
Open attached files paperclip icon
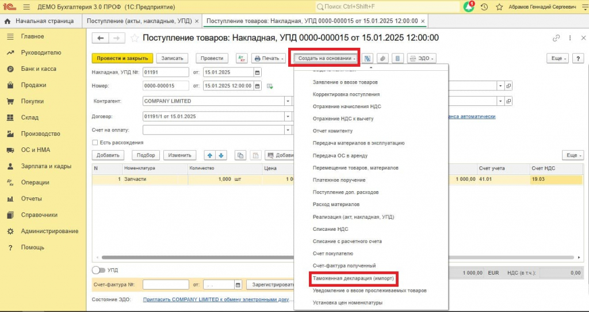[383, 58]
